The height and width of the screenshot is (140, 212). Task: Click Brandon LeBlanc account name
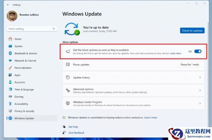(x=29, y=15)
